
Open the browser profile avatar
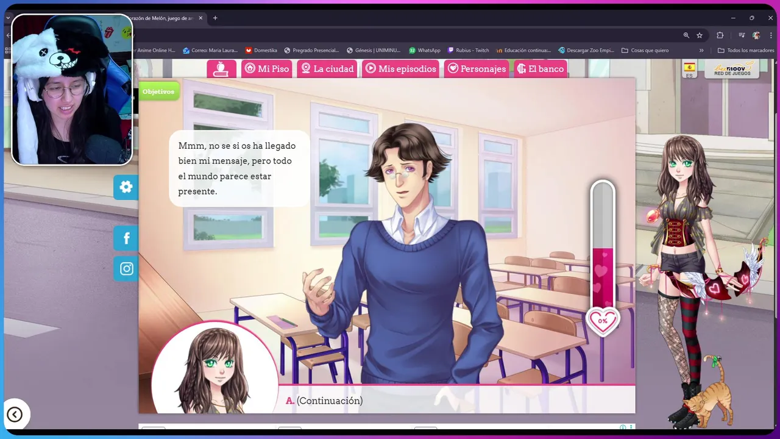click(756, 35)
